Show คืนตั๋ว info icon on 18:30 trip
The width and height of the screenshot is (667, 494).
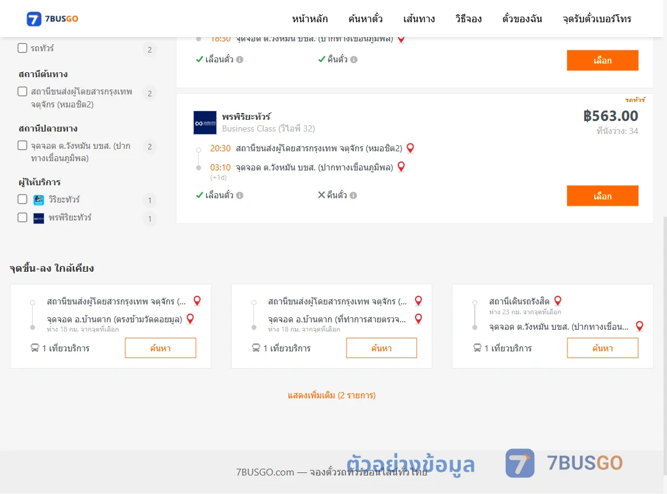click(354, 59)
